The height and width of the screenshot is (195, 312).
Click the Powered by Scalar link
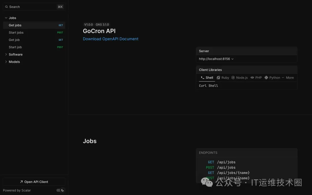(17, 190)
